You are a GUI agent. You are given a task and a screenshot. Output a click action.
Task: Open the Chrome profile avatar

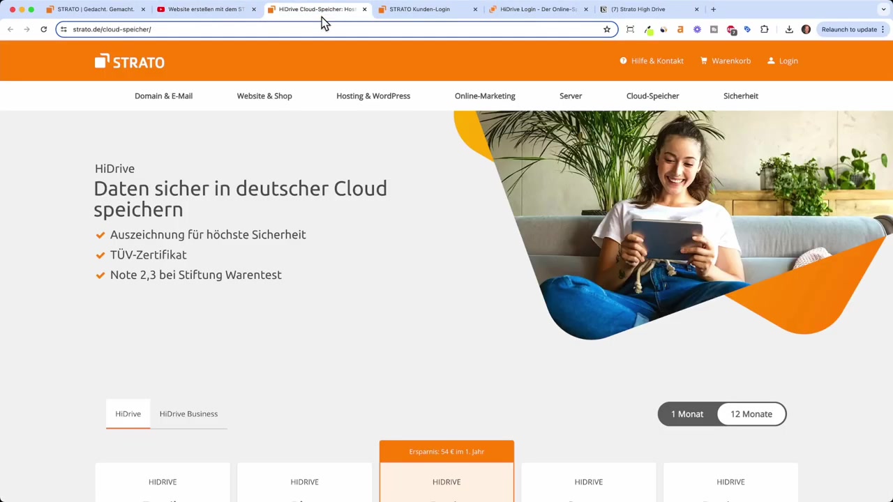[x=806, y=29]
